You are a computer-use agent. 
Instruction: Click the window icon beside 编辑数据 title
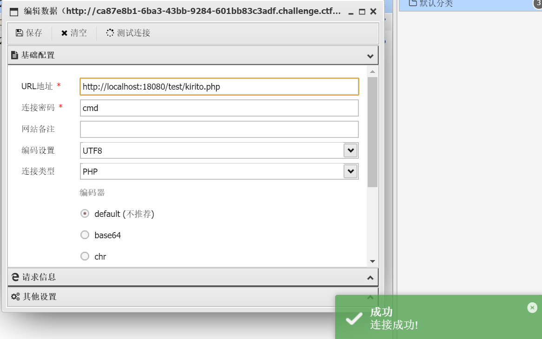coord(14,12)
